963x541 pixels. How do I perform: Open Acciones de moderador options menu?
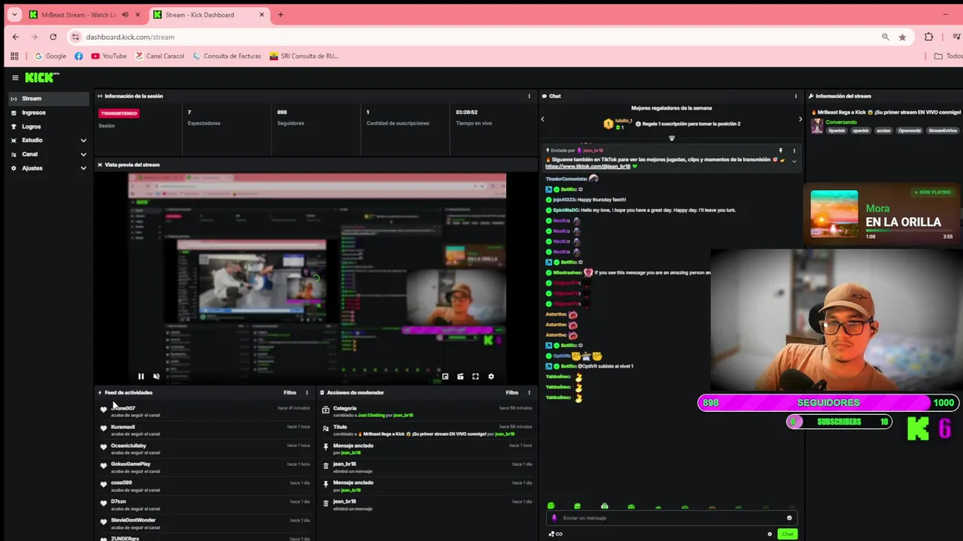pyautogui.click(x=529, y=392)
